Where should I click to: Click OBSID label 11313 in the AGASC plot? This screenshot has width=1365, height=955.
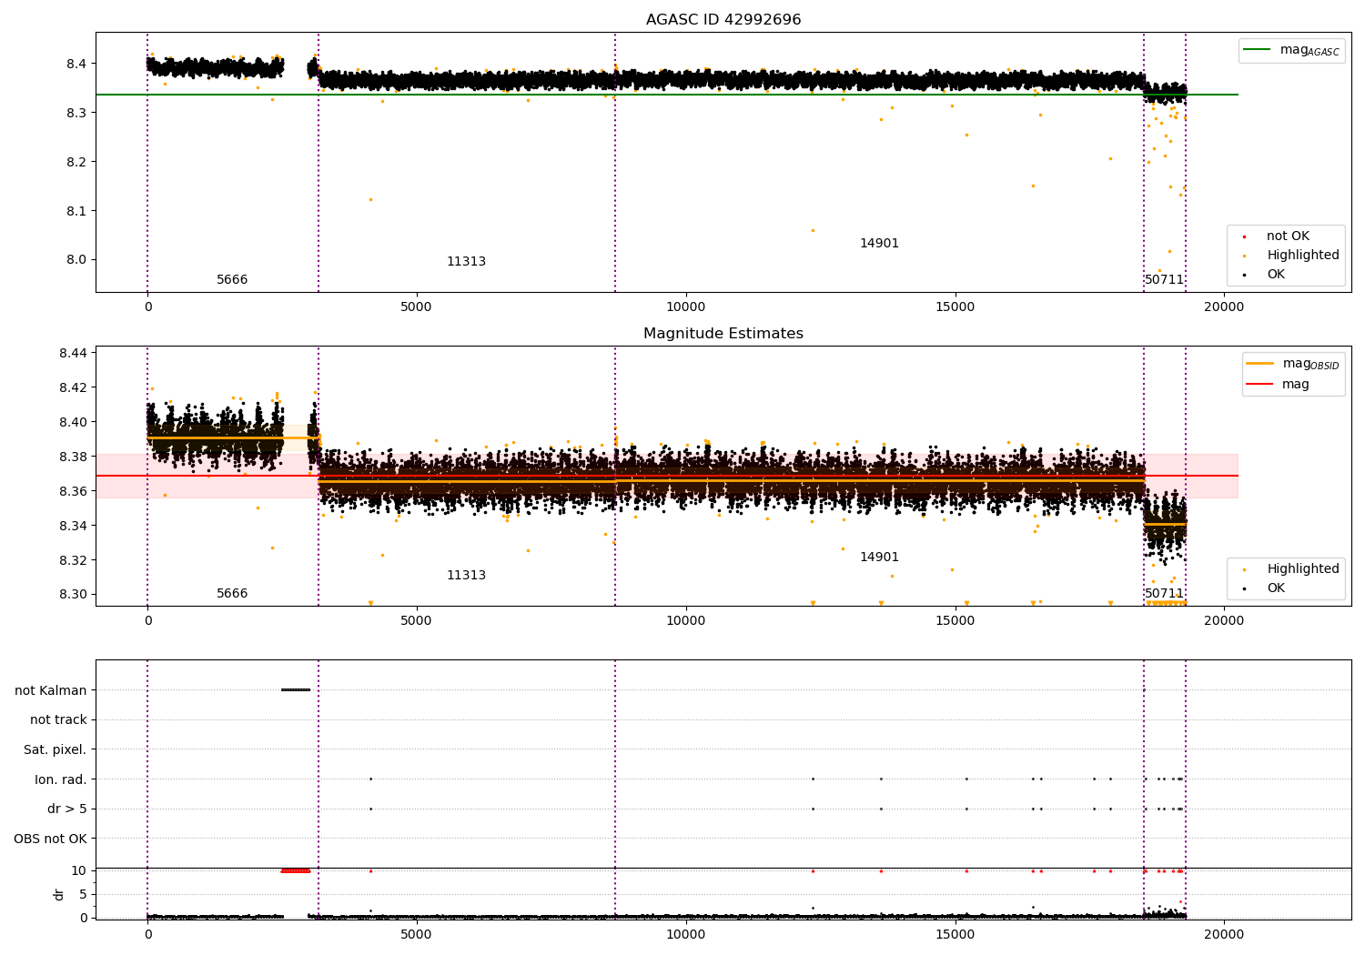[x=466, y=262]
